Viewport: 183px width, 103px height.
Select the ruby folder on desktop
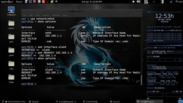click(x=11, y=65)
